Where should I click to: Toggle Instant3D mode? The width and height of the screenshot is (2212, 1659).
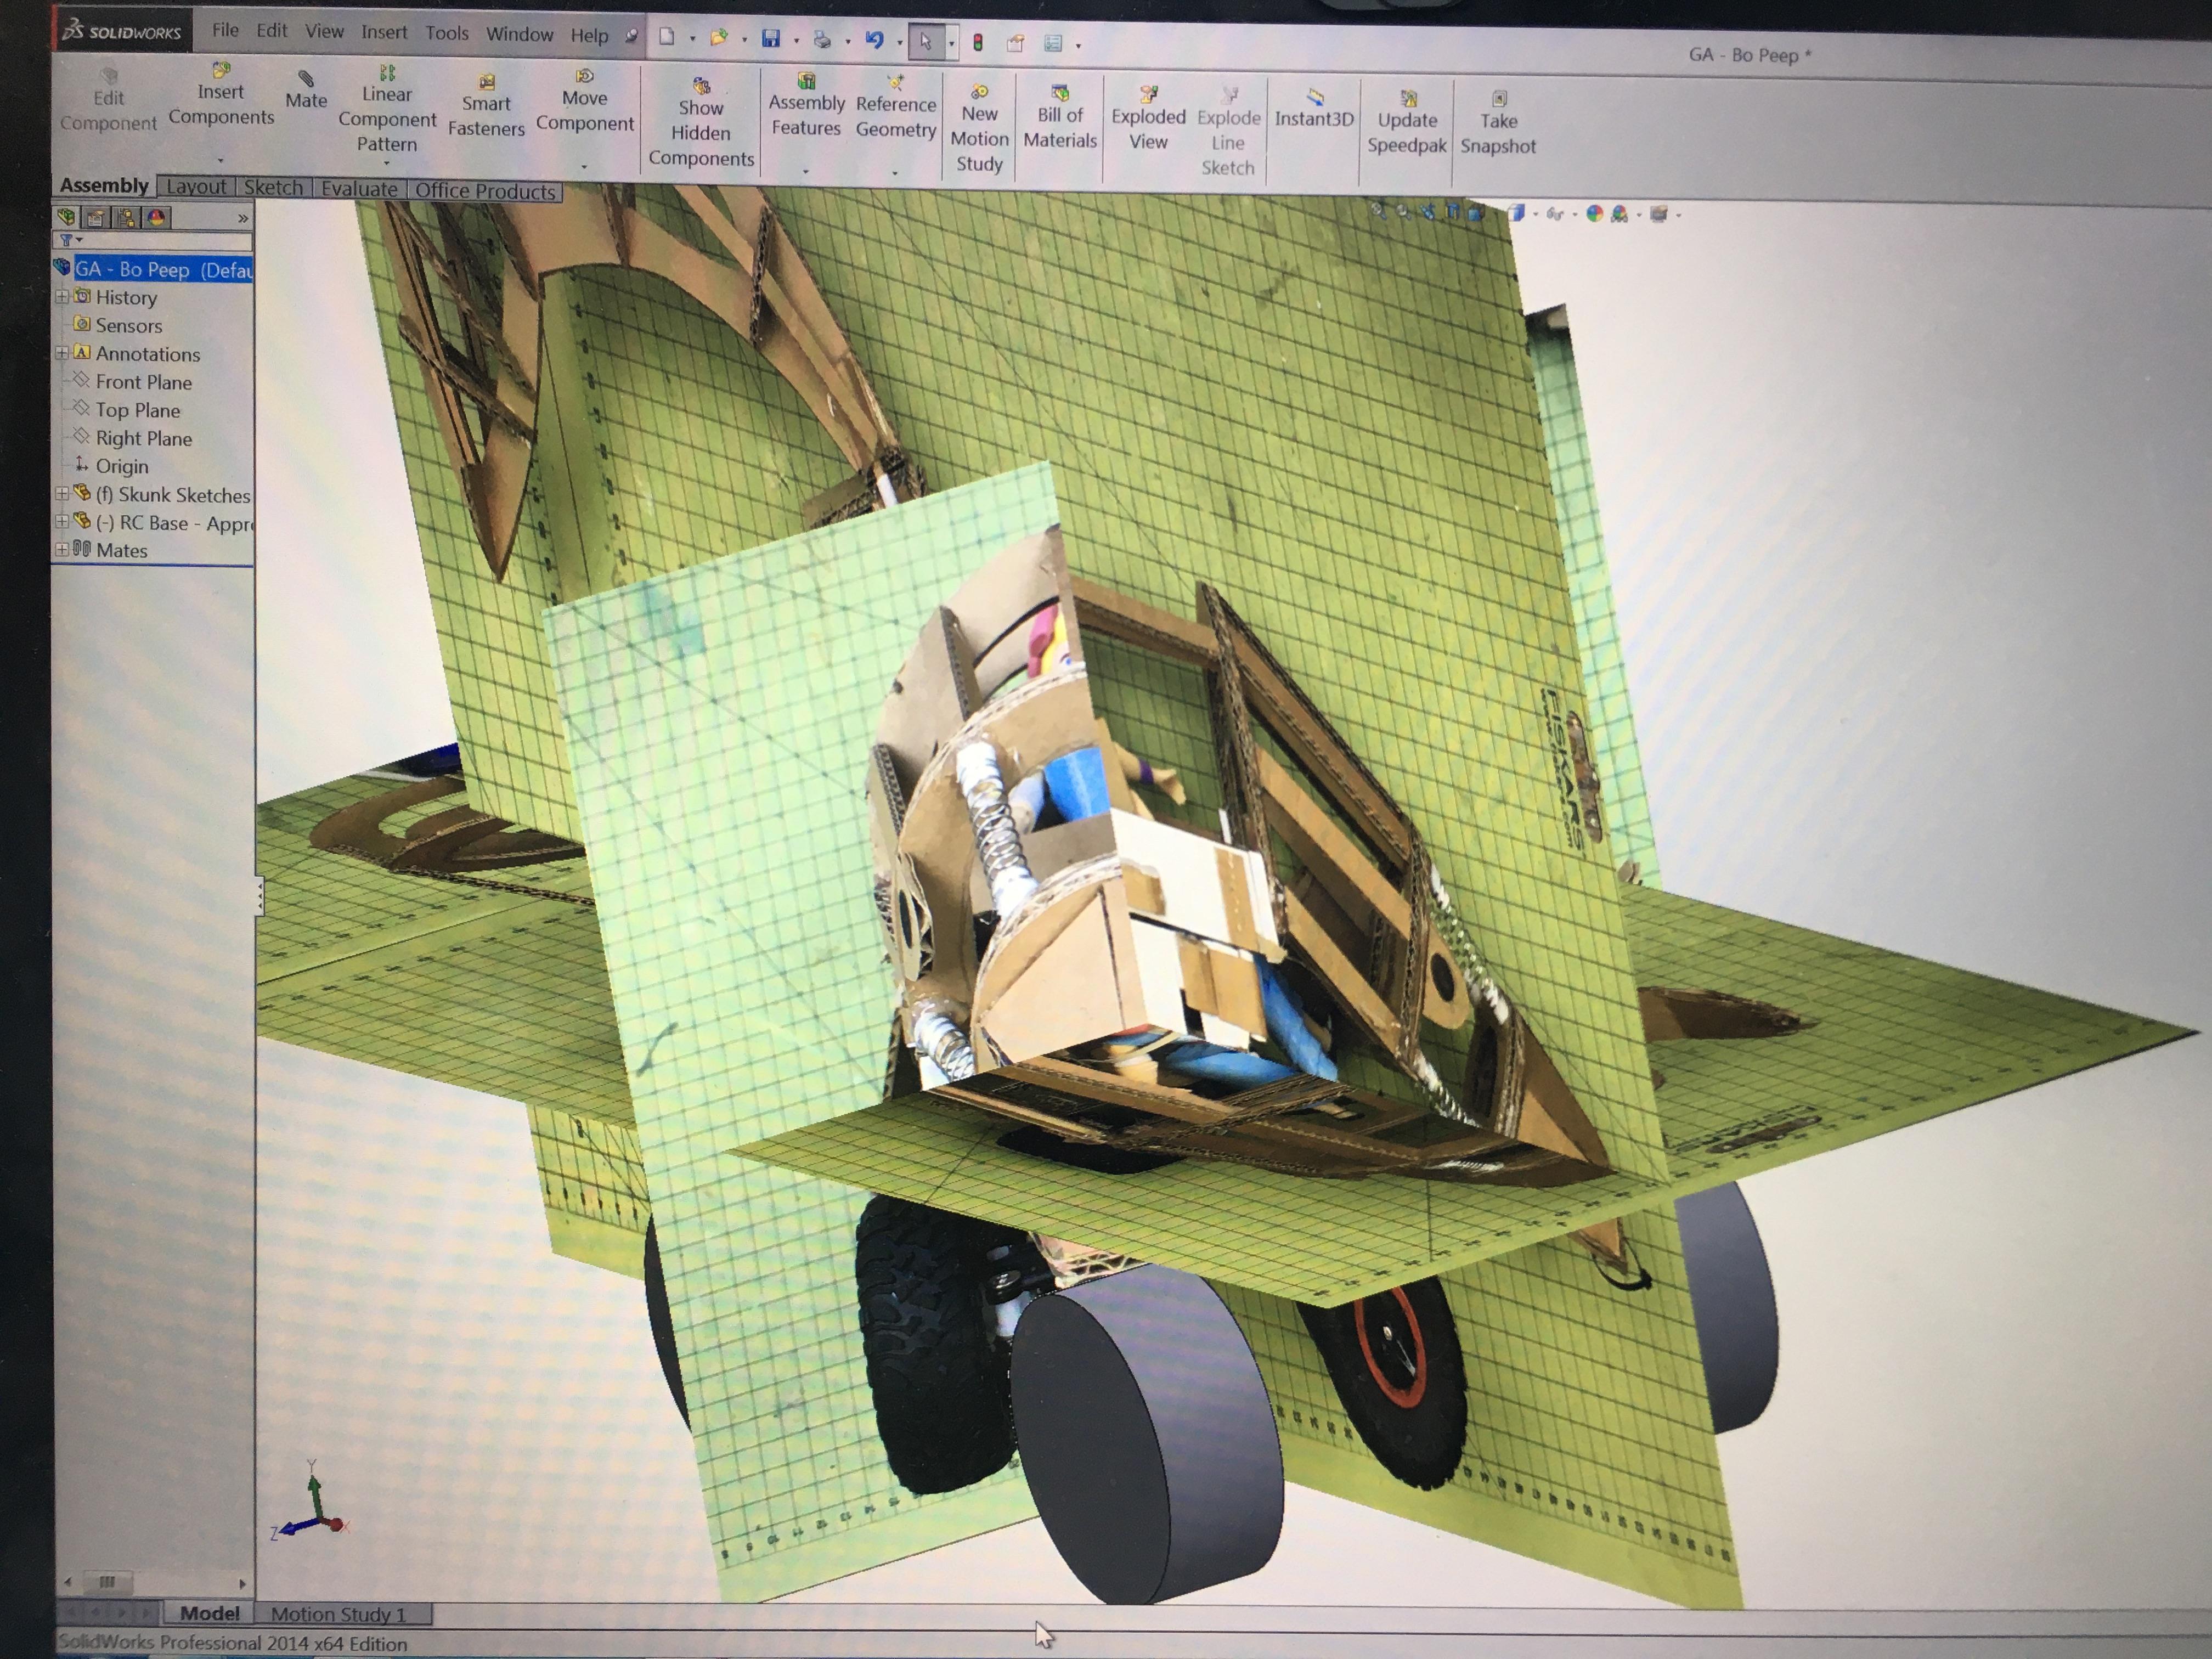point(1314,97)
